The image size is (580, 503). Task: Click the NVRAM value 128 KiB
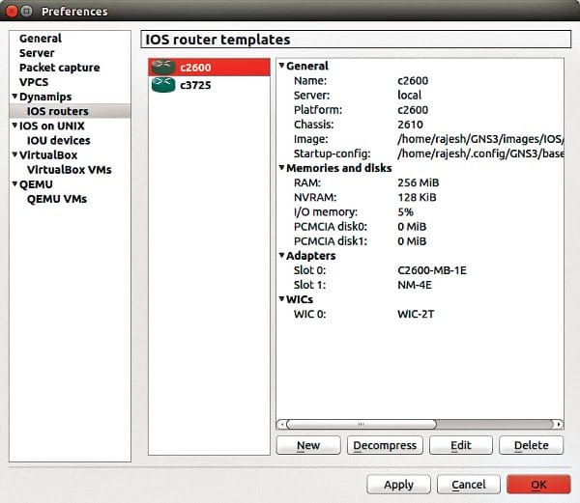pyautogui.click(x=417, y=197)
